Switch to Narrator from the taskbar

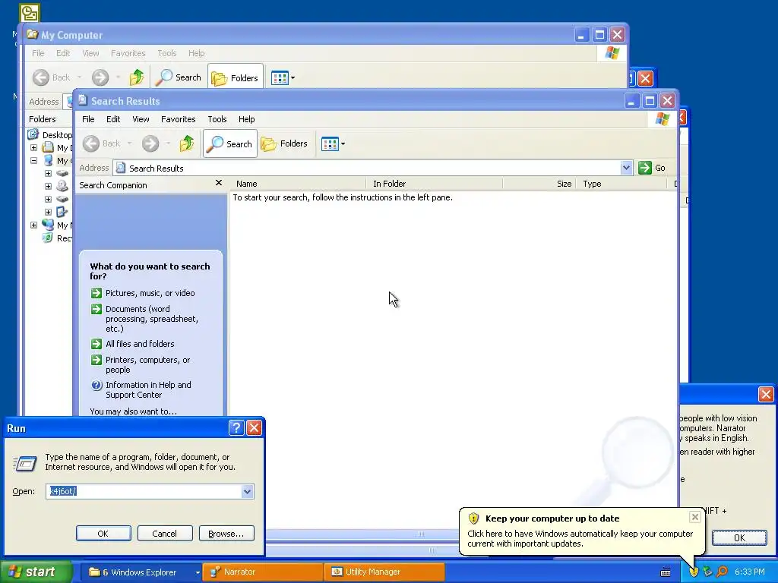(x=263, y=572)
